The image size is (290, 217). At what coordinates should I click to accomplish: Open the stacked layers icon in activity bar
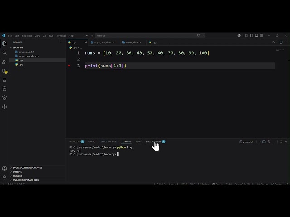pos(5,98)
